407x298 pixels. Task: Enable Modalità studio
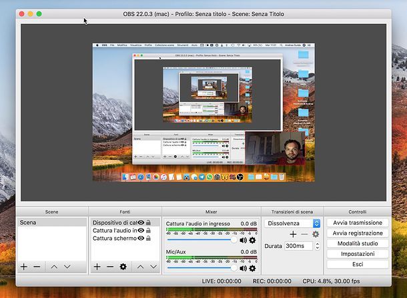click(x=358, y=243)
